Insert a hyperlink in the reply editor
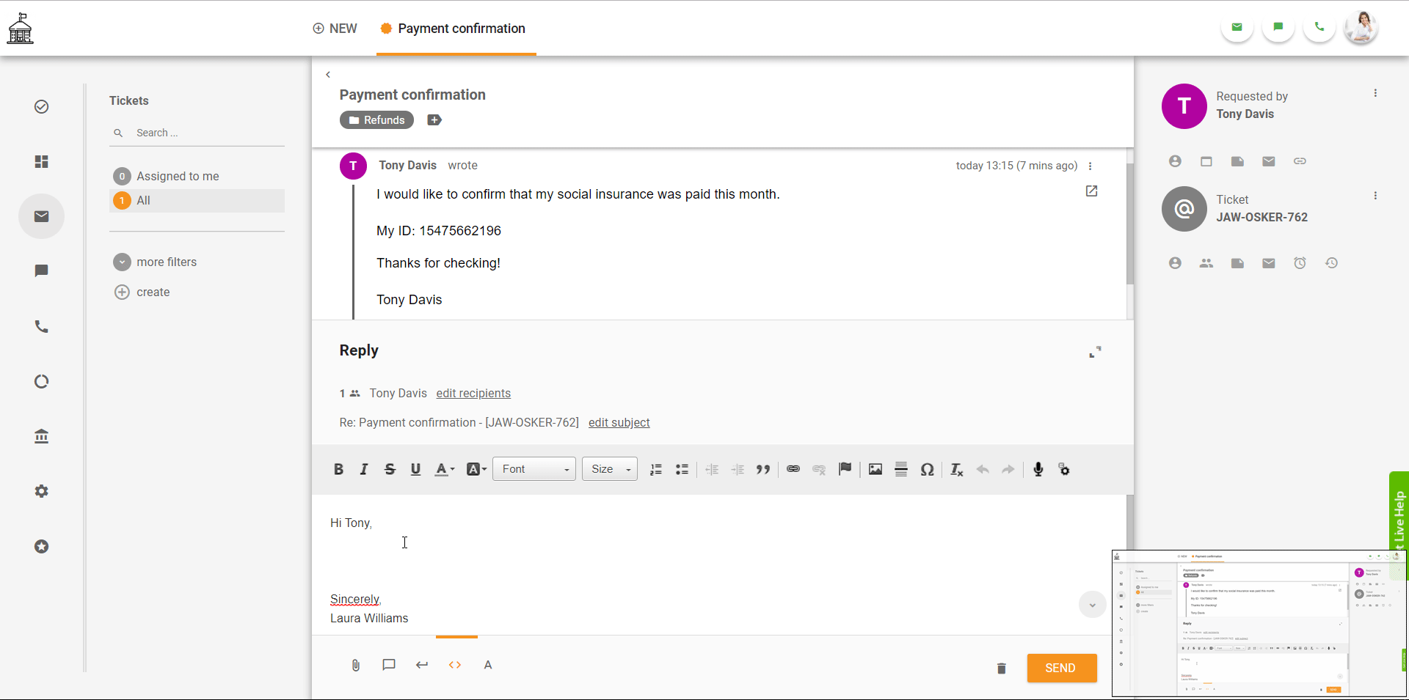1409x700 pixels. pos(793,470)
